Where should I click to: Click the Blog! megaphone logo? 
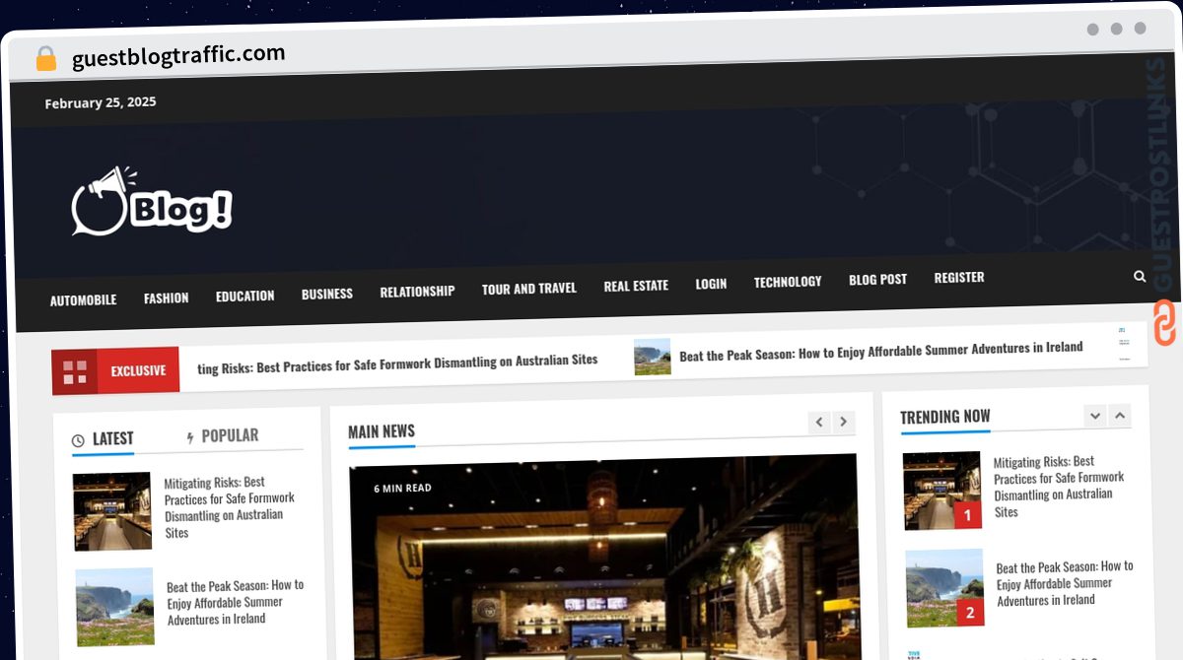152,201
